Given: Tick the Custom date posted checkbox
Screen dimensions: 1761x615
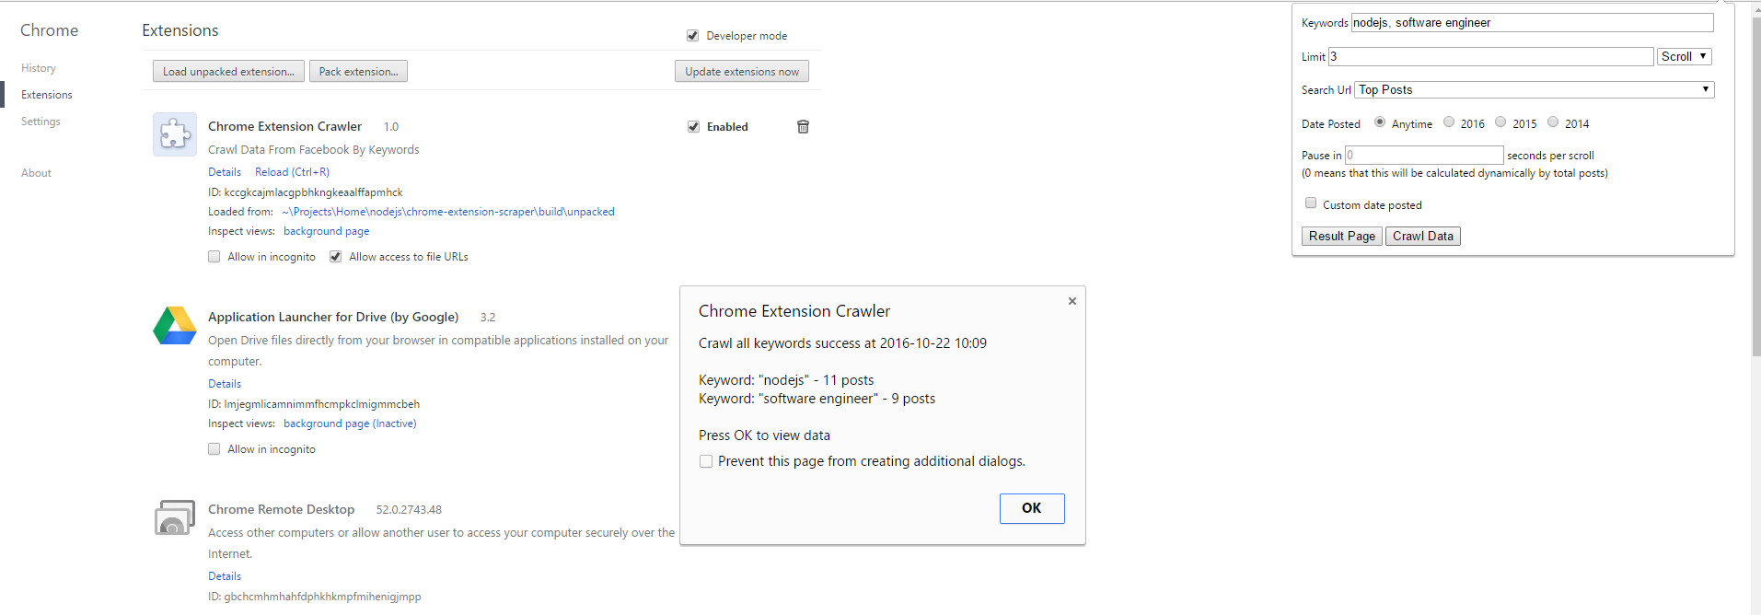Looking at the screenshot, I should pyautogui.click(x=1311, y=203).
